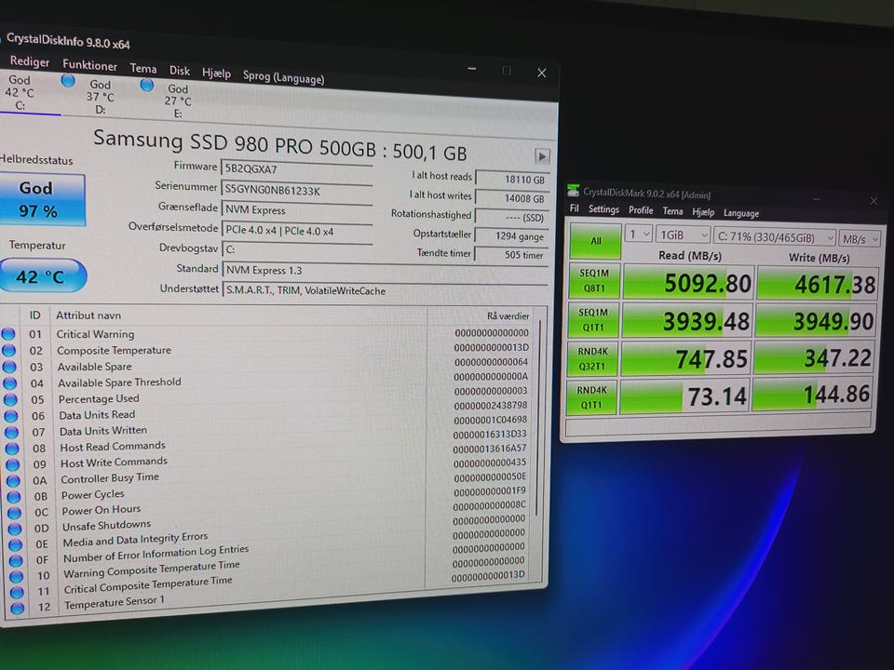The image size is (894, 670).
Task: Click status icon of Power Cycles row
Action: (14, 497)
